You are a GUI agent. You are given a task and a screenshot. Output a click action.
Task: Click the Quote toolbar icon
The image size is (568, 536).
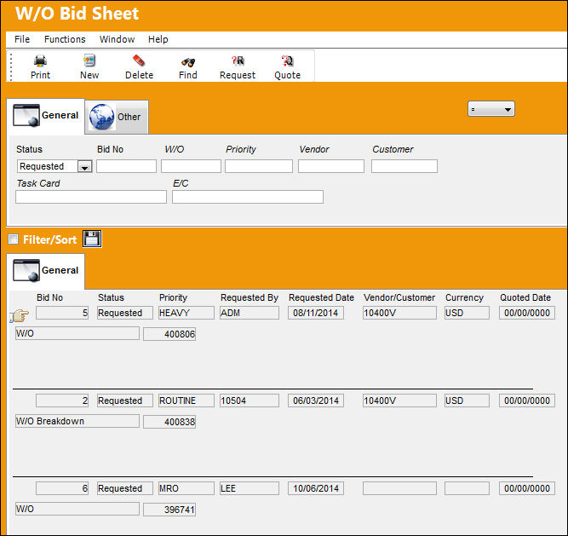(x=287, y=61)
